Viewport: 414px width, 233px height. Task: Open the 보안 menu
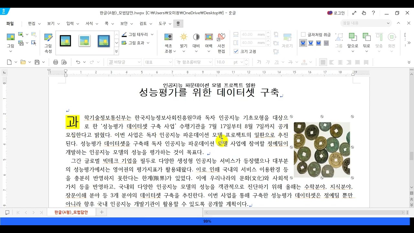(x=126, y=24)
